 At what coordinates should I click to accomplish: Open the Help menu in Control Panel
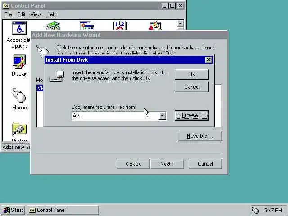(x=51, y=14)
